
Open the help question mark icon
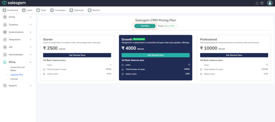pyautogui.click(x=262, y=3)
